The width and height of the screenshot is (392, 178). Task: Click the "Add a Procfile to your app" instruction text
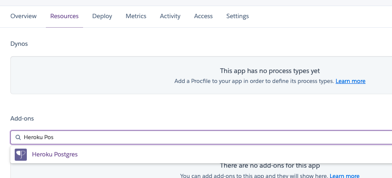pos(254,81)
